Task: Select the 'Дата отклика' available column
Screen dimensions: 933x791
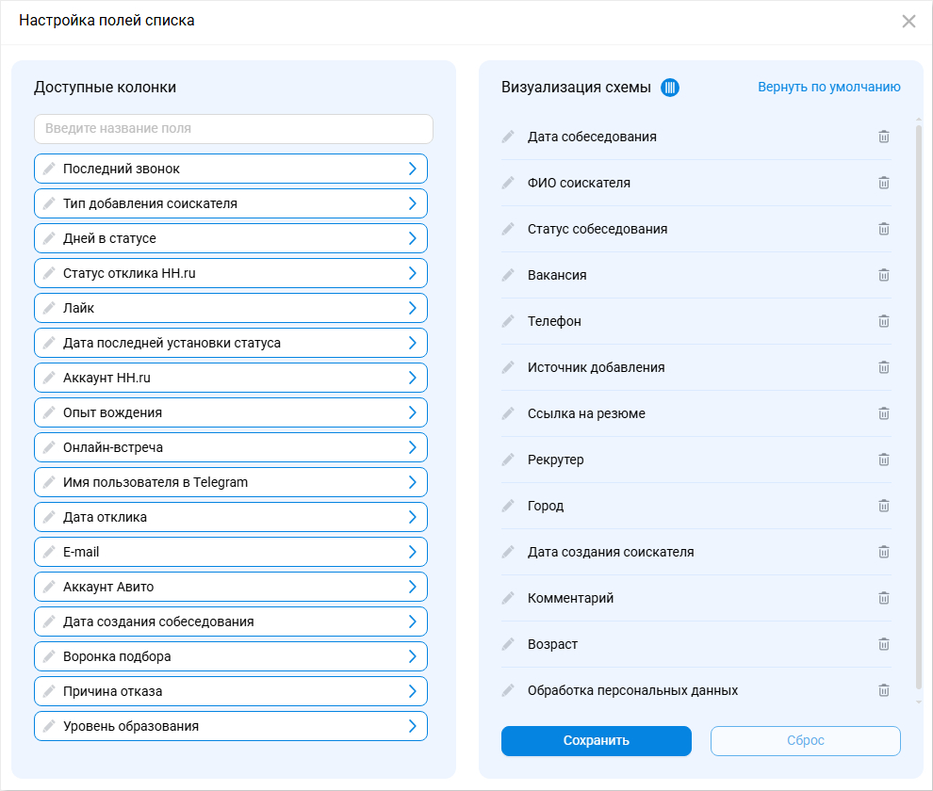Action: tap(226, 517)
